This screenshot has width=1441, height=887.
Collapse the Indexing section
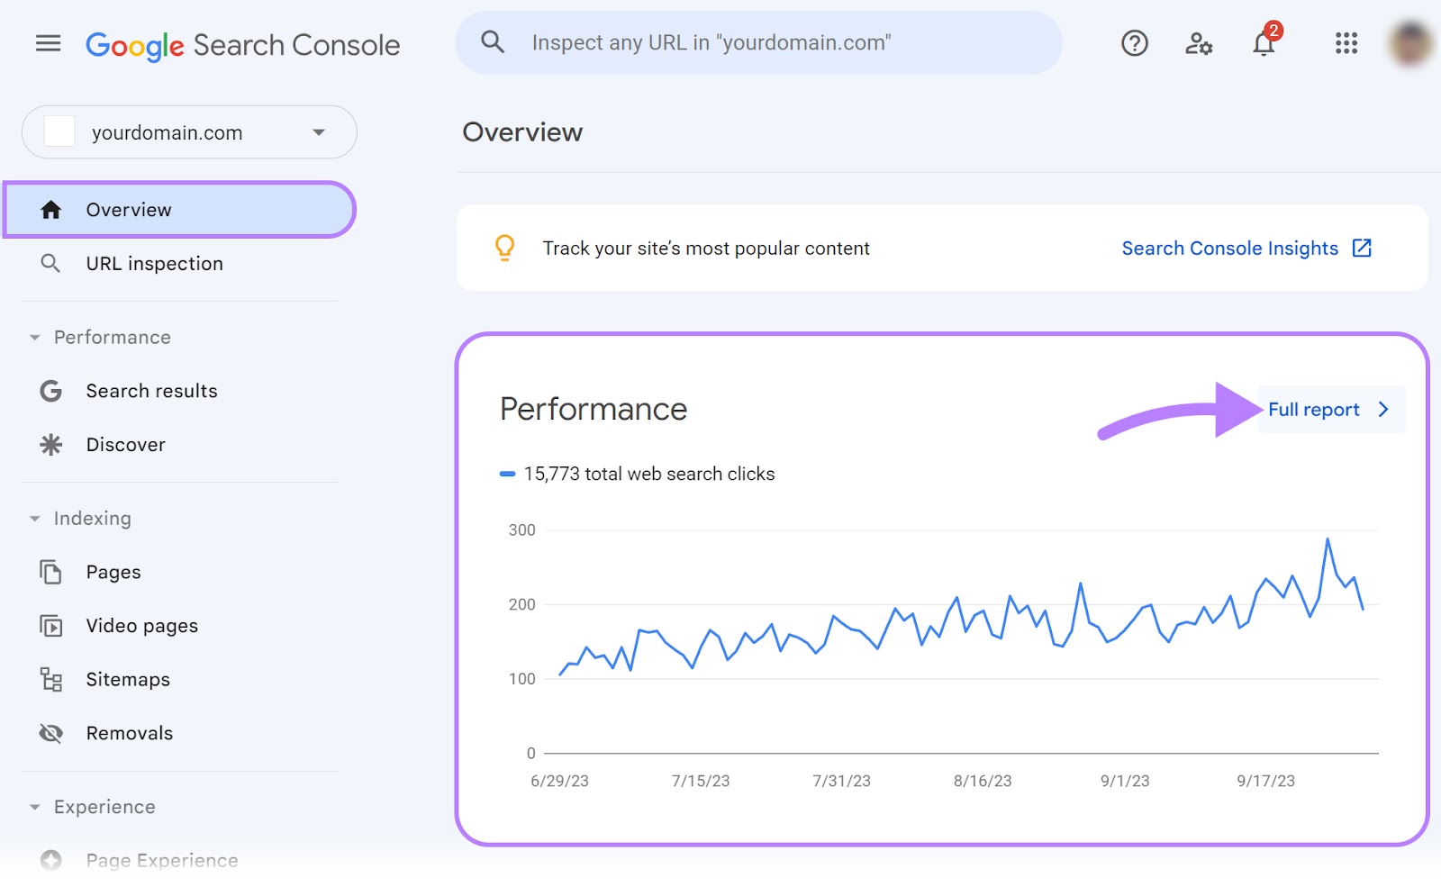(33, 519)
